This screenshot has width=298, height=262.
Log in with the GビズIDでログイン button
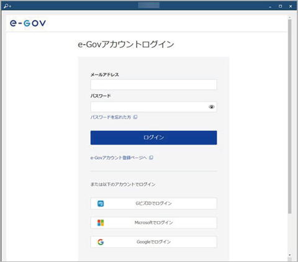[153, 204]
